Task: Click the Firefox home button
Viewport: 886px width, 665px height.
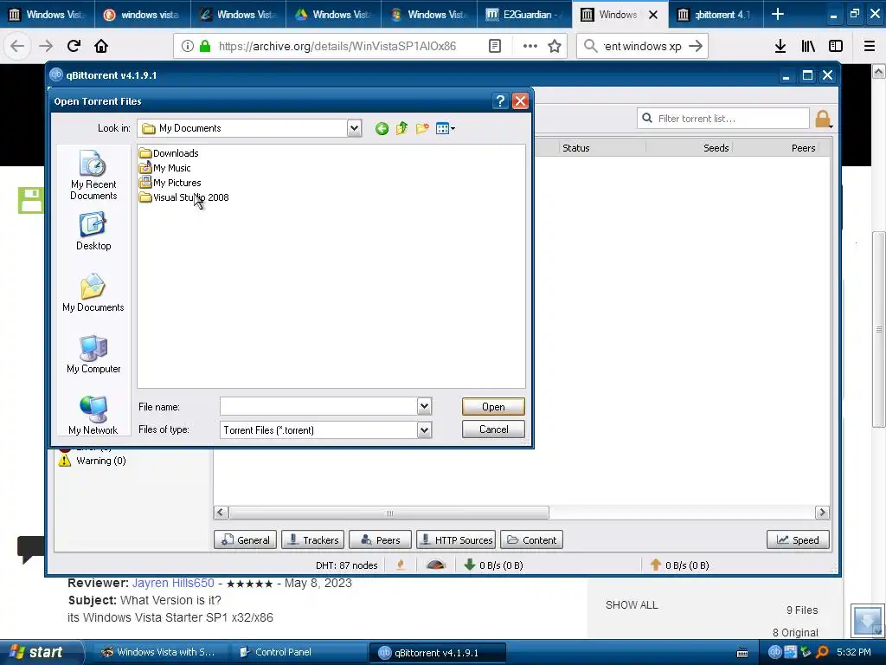Action: (x=101, y=46)
